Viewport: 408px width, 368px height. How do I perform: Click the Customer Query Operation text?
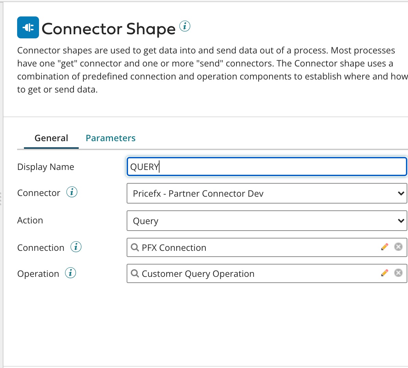tap(198, 274)
